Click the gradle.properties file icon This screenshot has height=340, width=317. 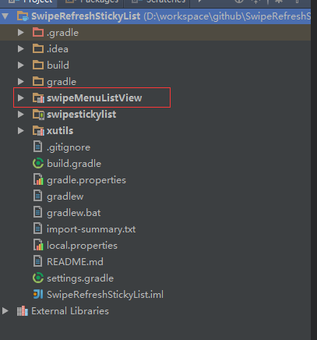[38, 180]
